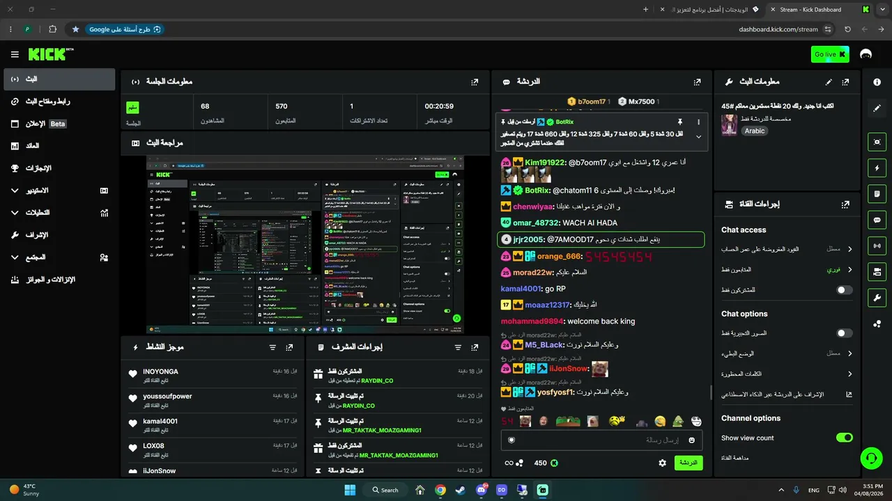Screen dimensions: 892x501
Task: Click the pencil edit icon in right toolbar
Action: pos(877,109)
